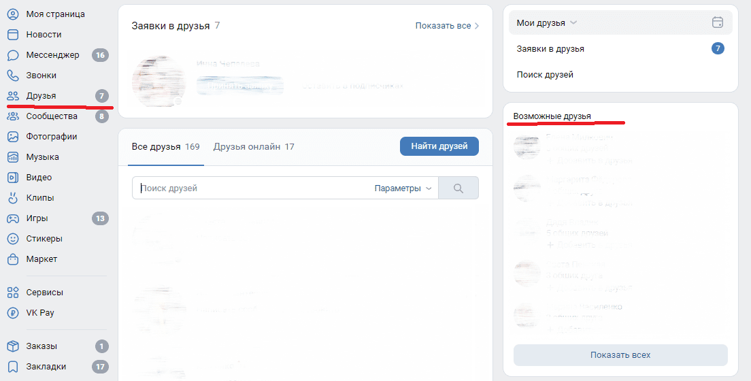
Task: Click the Фотографии label in sidebar
Action: pyautogui.click(x=51, y=137)
